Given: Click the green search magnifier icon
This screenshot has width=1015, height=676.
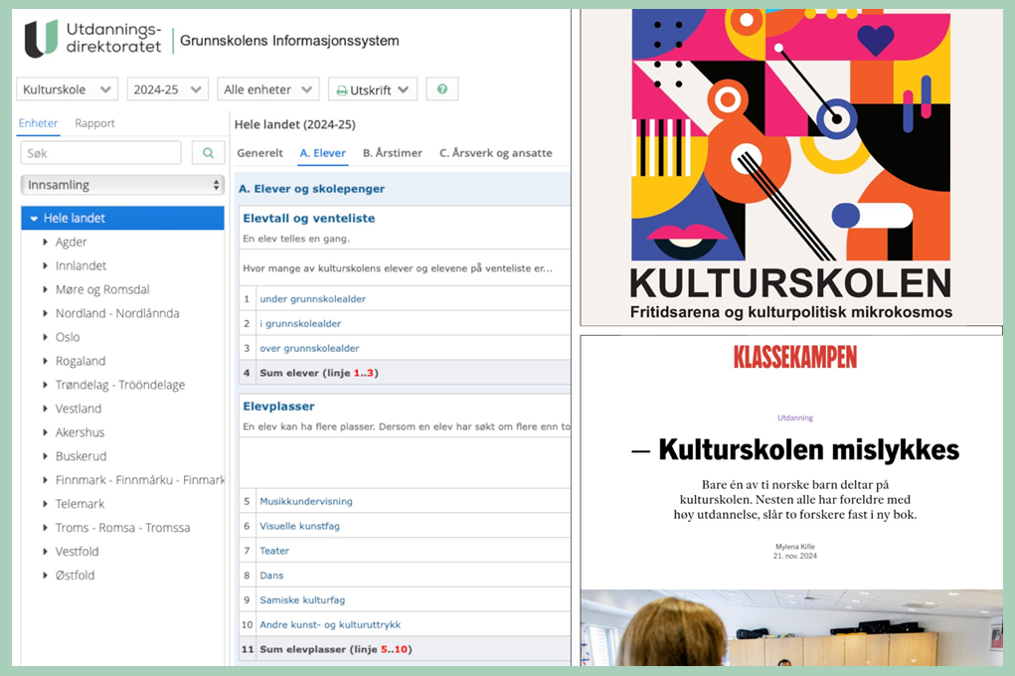Looking at the screenshot, I should (x=207, y=152).
